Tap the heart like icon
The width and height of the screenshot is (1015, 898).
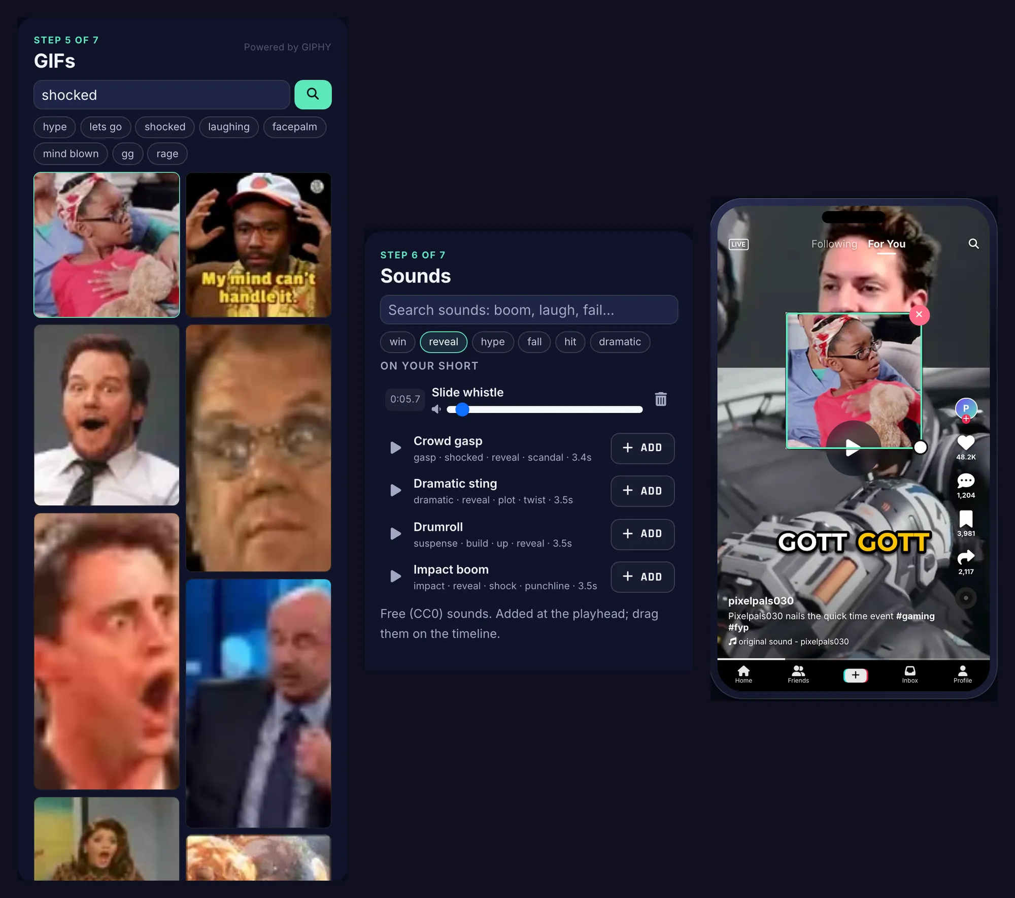coord(966,443)
